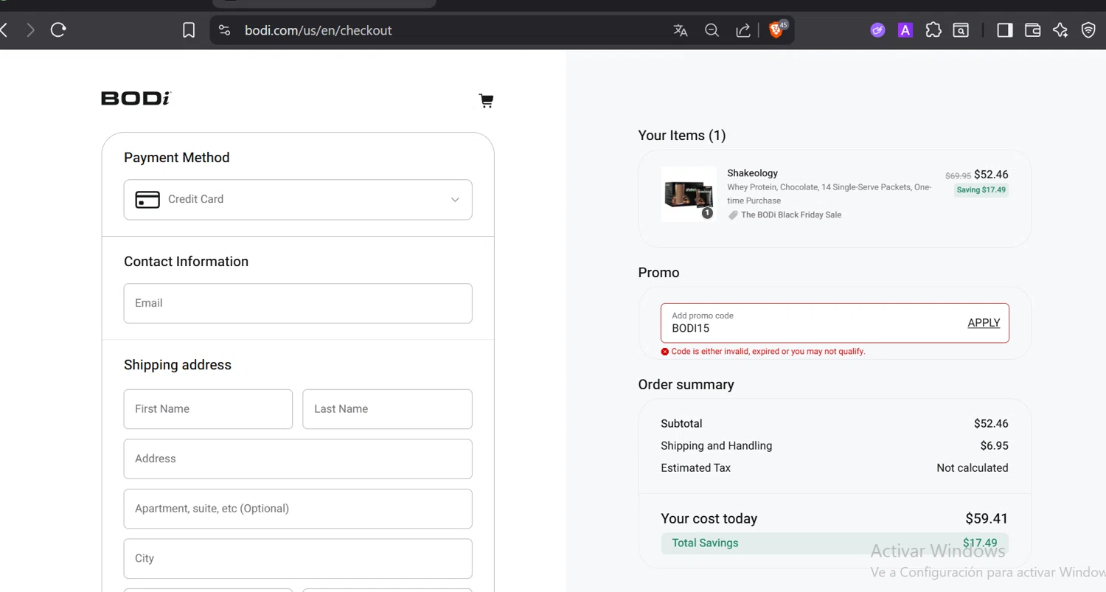Click the City field
This screenshot has width=1106, height=592.
(x=298, y=559)
